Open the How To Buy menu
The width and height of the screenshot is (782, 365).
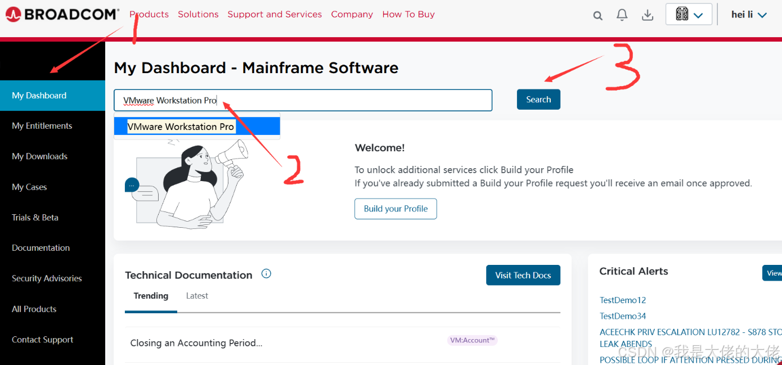(x=408, y=14)
